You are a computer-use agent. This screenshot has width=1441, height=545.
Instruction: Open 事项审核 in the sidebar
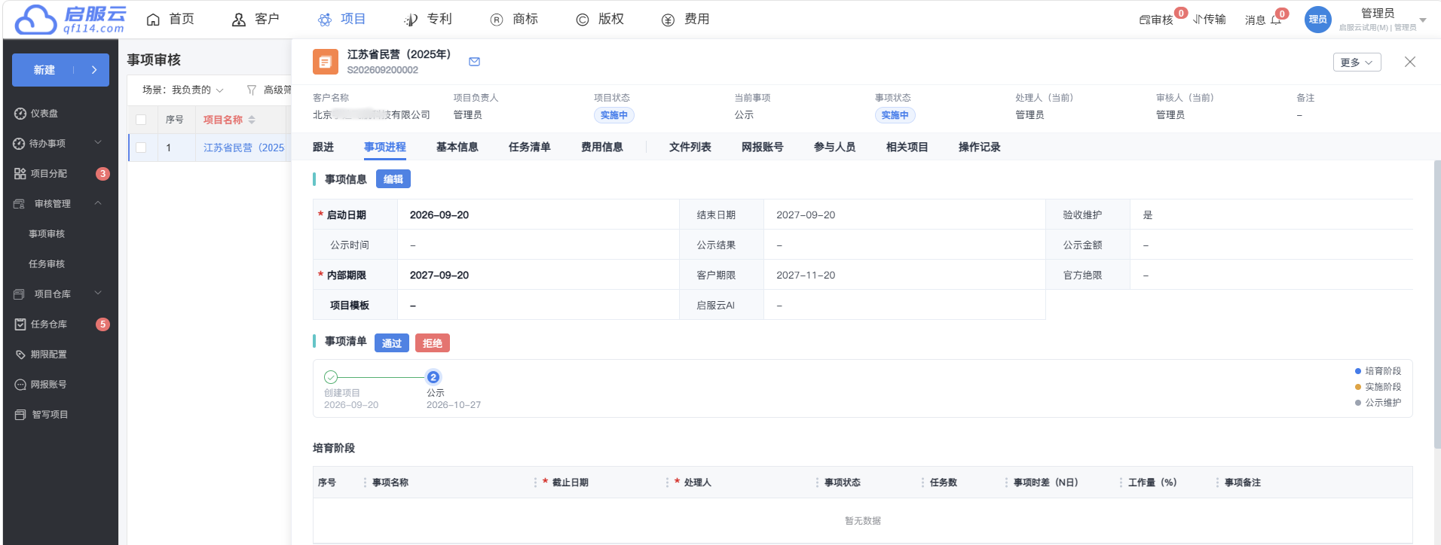coord(47,234)
